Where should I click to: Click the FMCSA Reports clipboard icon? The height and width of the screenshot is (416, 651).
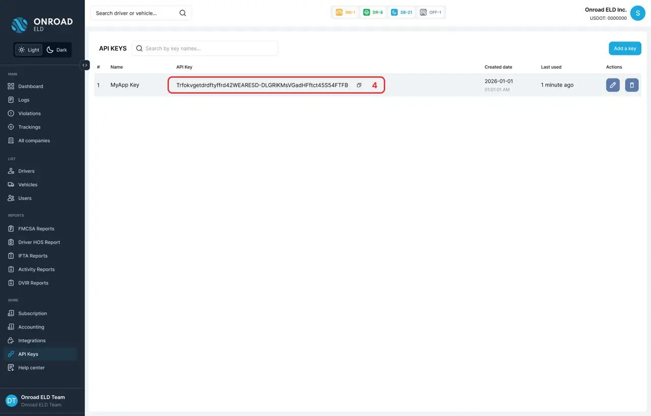click(11, 229)
